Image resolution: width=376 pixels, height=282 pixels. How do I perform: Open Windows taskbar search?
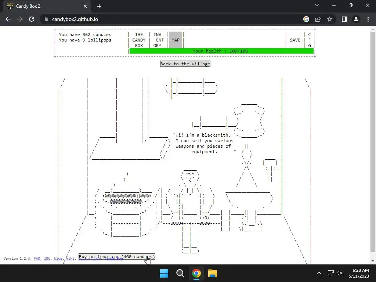[180, 273]
